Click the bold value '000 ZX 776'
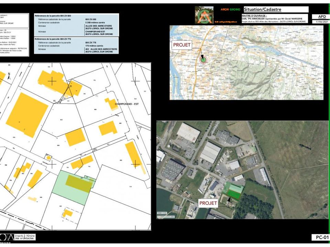 pyautogui.click(x=91, y=43)
